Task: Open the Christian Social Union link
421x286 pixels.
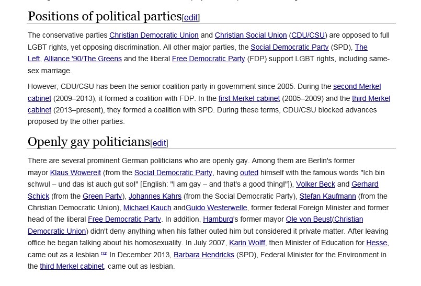Action: tap(251, 35)
